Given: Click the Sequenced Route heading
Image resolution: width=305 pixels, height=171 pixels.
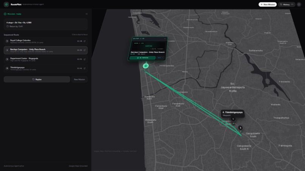Looking at the screenshot, I should tap(11, 35).
